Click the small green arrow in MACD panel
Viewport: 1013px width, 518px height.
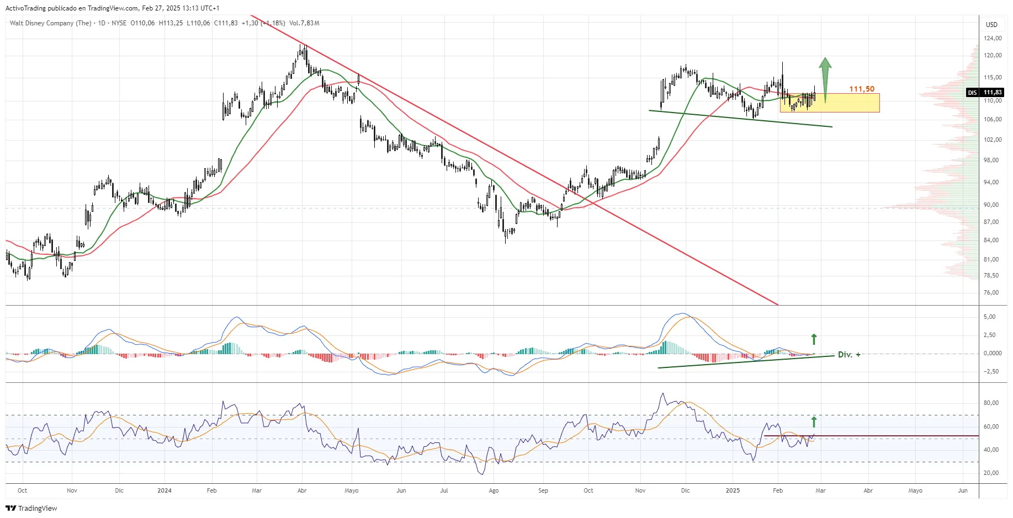point(814,339)
